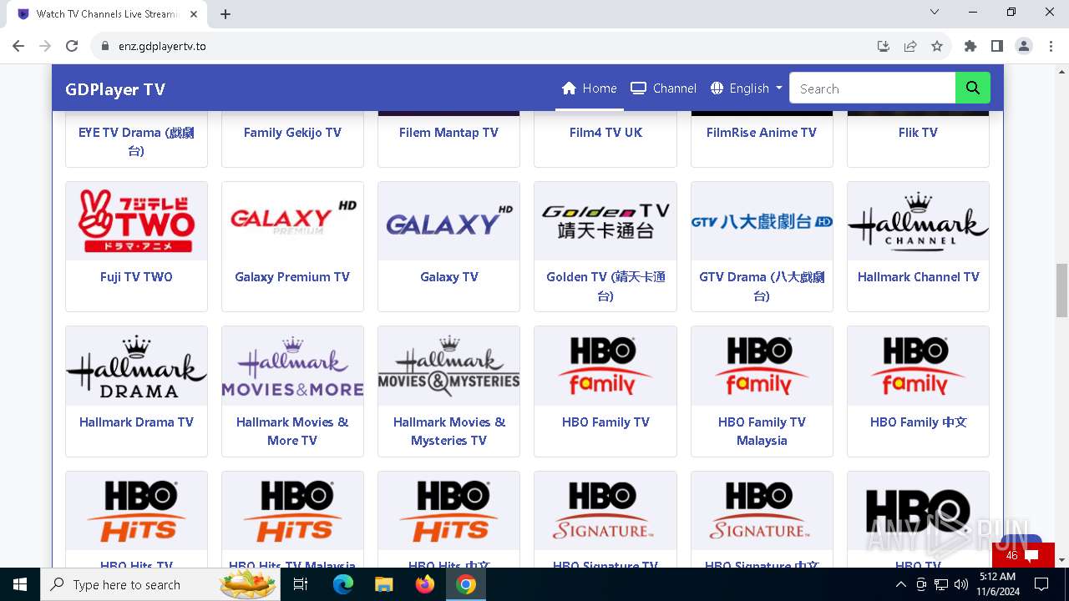The height and width of the screenshot is (601, 1069).
Task: Open the Channel nav link
Action: (x=664, y=88)
